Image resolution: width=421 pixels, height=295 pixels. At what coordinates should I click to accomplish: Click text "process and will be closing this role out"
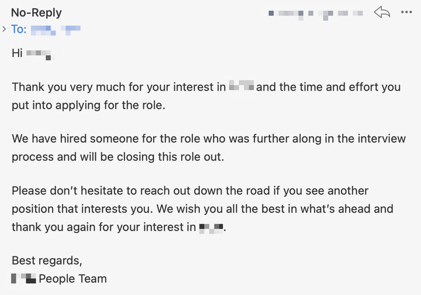click(118, 157)
